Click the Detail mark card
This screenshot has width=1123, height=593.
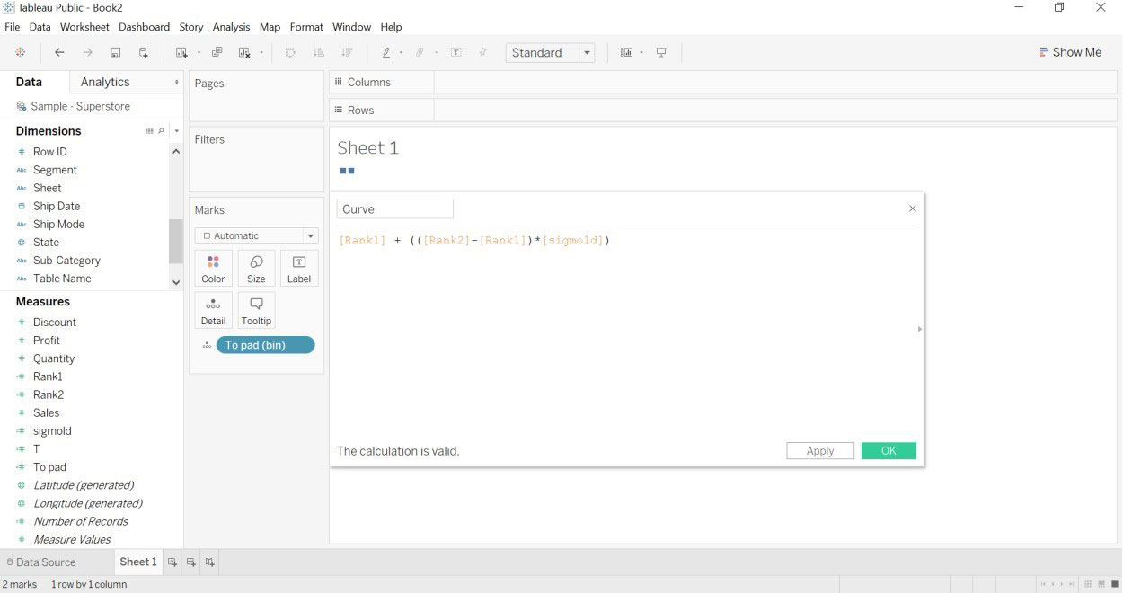click(213, 310)
